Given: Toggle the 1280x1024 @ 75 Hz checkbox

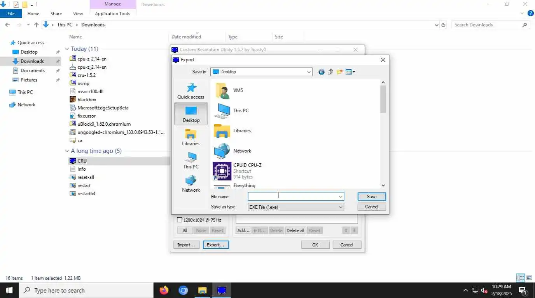Looking at the screenshot, I should 179,220.
